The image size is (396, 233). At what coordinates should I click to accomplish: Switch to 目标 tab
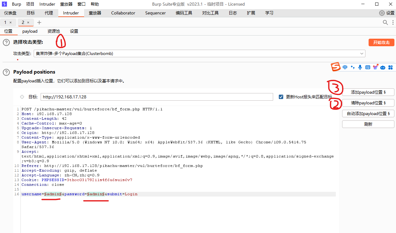tap(31, 13)
